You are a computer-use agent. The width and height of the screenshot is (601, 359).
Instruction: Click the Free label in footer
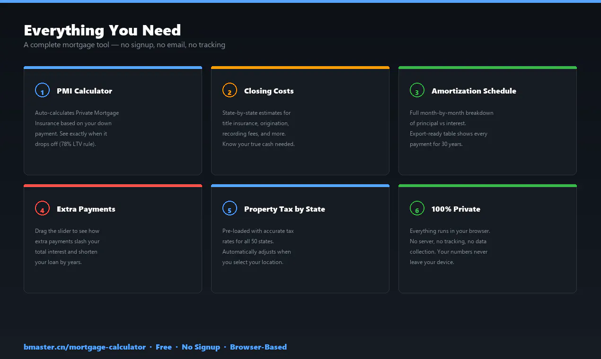coord(164,347)
